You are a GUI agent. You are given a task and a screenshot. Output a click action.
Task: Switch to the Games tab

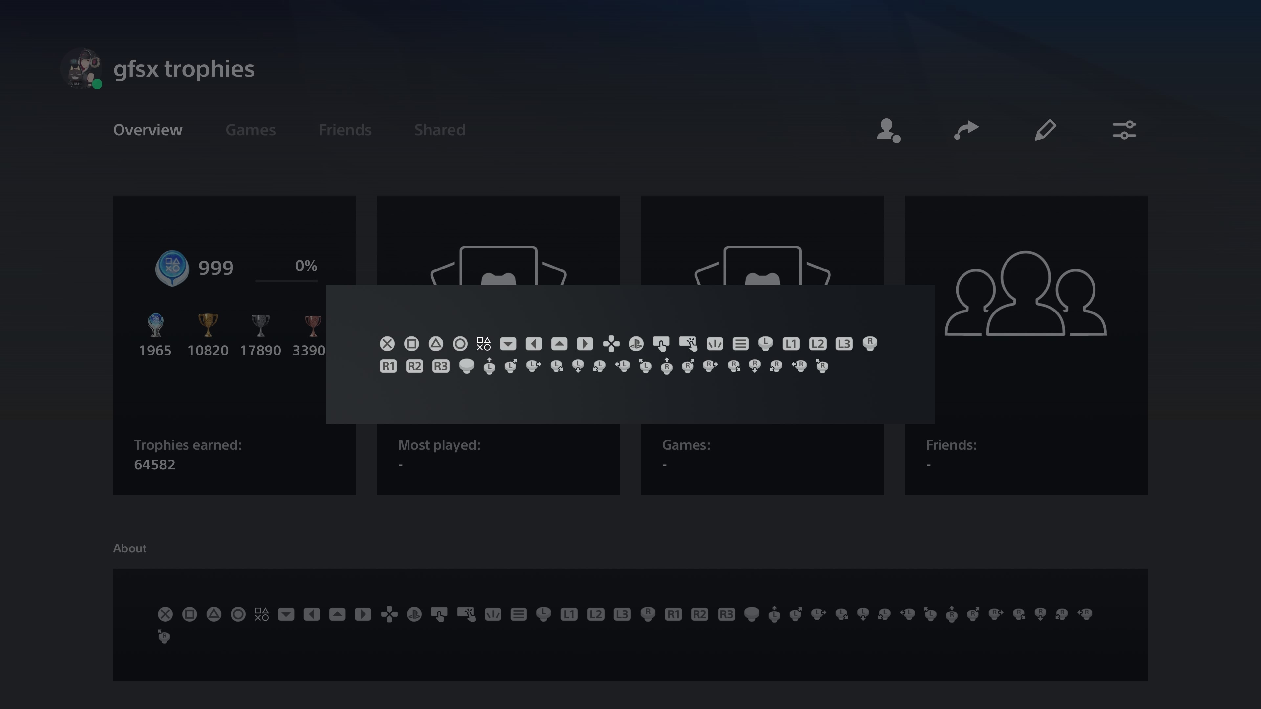(x=250, y=130)
